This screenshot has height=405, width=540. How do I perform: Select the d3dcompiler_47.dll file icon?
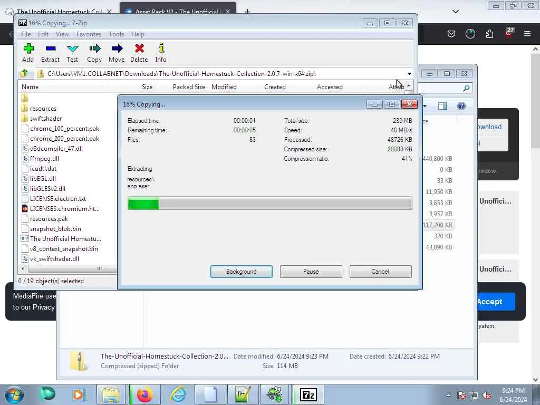pos(24,148)
